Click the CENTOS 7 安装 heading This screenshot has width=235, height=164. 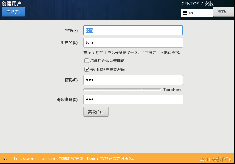point(197,4)
